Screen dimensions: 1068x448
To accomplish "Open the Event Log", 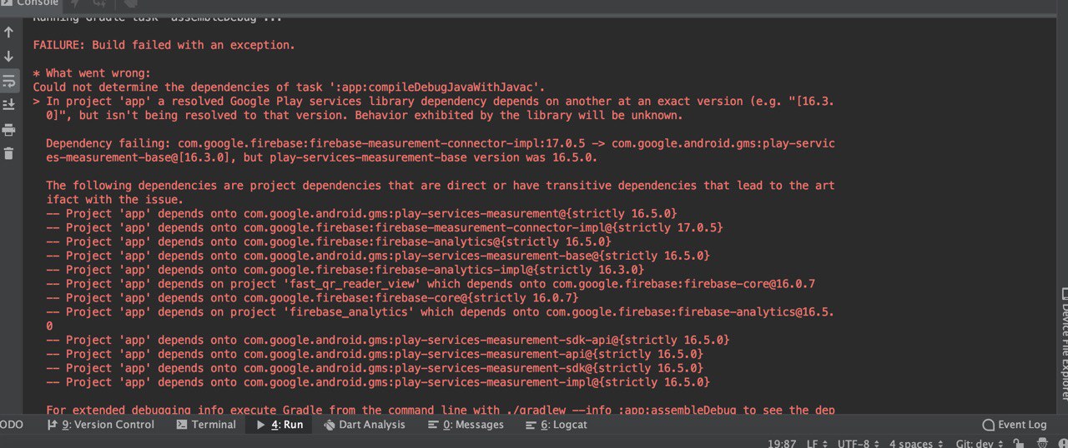I will pos(1014,425).
